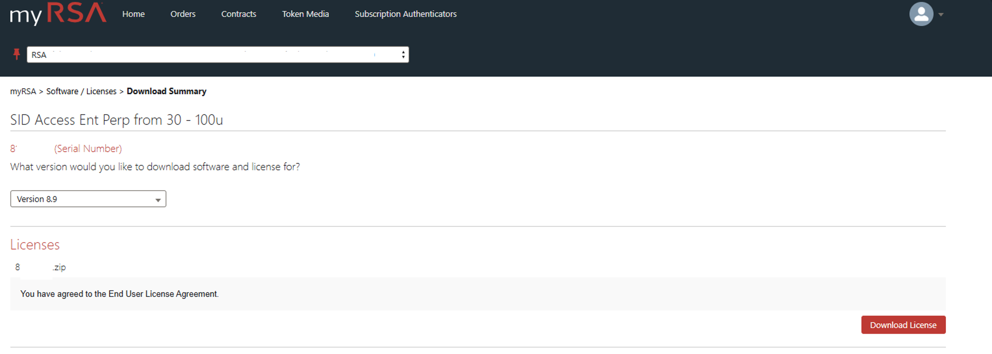Open the RSA account selector dropdown
The image size is (992, 354).
[218, 55]
